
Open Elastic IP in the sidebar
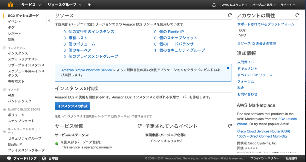tap(15, 144)
